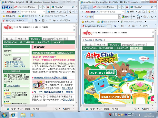Viewport: 158px width, 118px height.
Task: Click Stop (red X) in left IE window
Action: click(48, 7)
